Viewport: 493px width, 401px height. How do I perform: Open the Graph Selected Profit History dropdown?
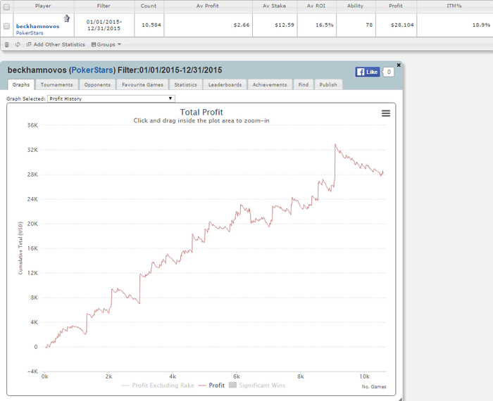(111, 98)
